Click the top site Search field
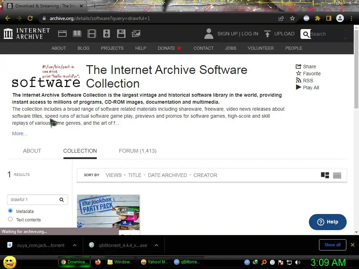 [x=328, y=34]
